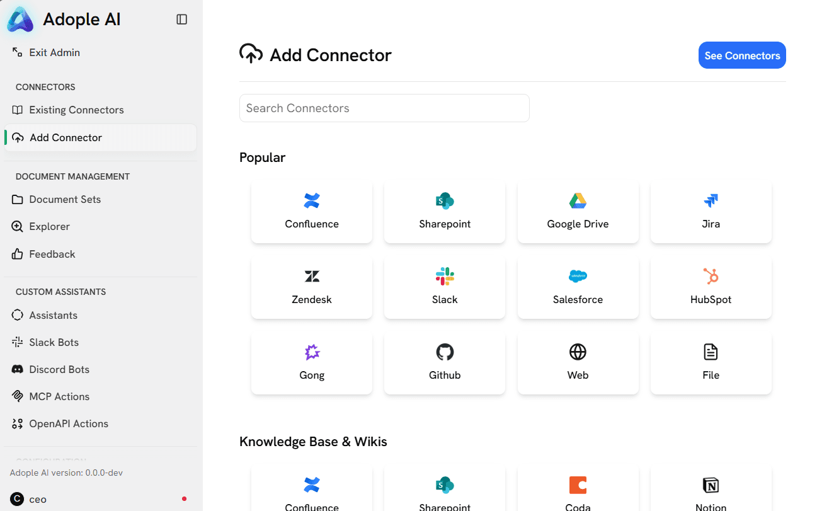This screenshot has height=511, width=817.
Task: Click the See Connectors button
Action: click(742, 55)
